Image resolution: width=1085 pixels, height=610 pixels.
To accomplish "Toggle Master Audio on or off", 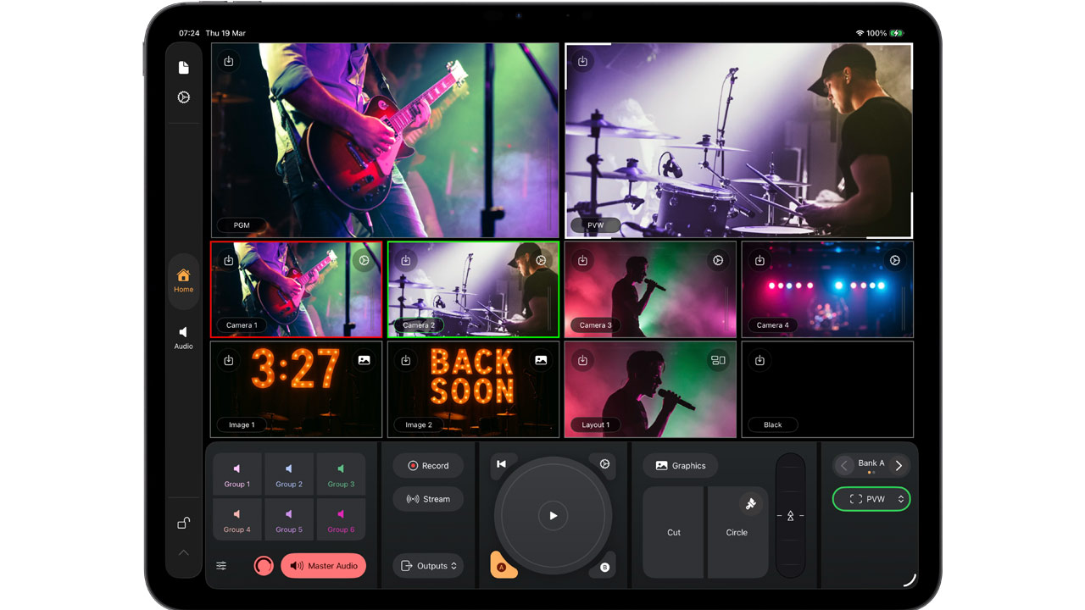I will coord(323,566).
